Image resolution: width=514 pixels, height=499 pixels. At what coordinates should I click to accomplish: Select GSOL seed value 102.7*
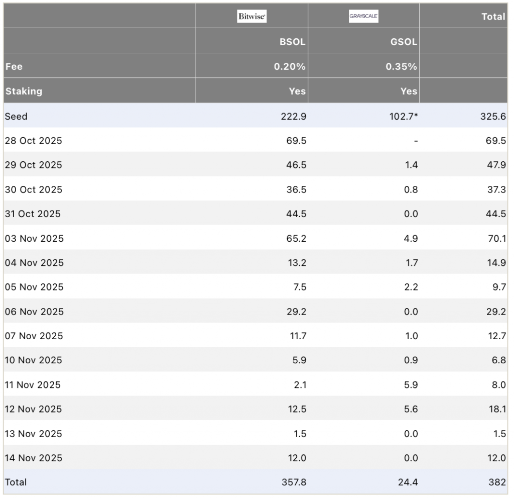click(x=404, y=116)
